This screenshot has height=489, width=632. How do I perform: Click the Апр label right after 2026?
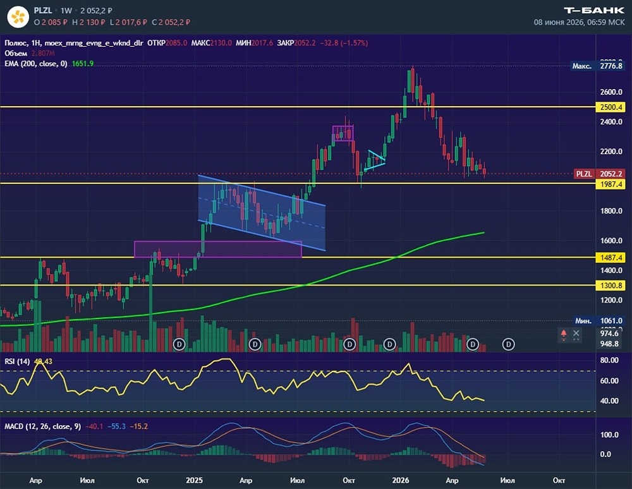click(452, 480)
